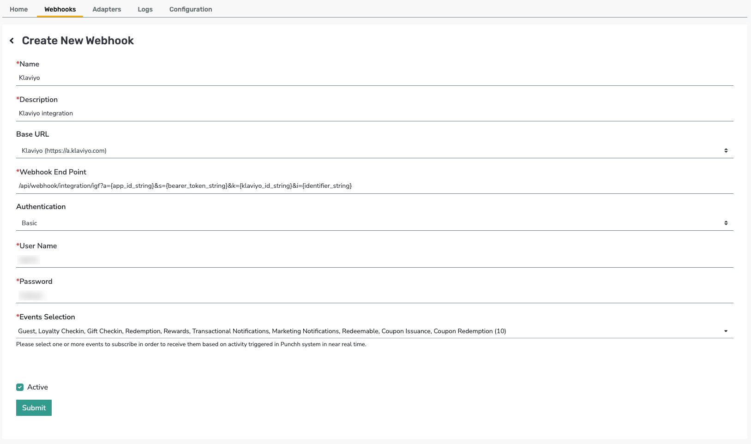Click the Webhook End Point field

[x=375, y=186]
